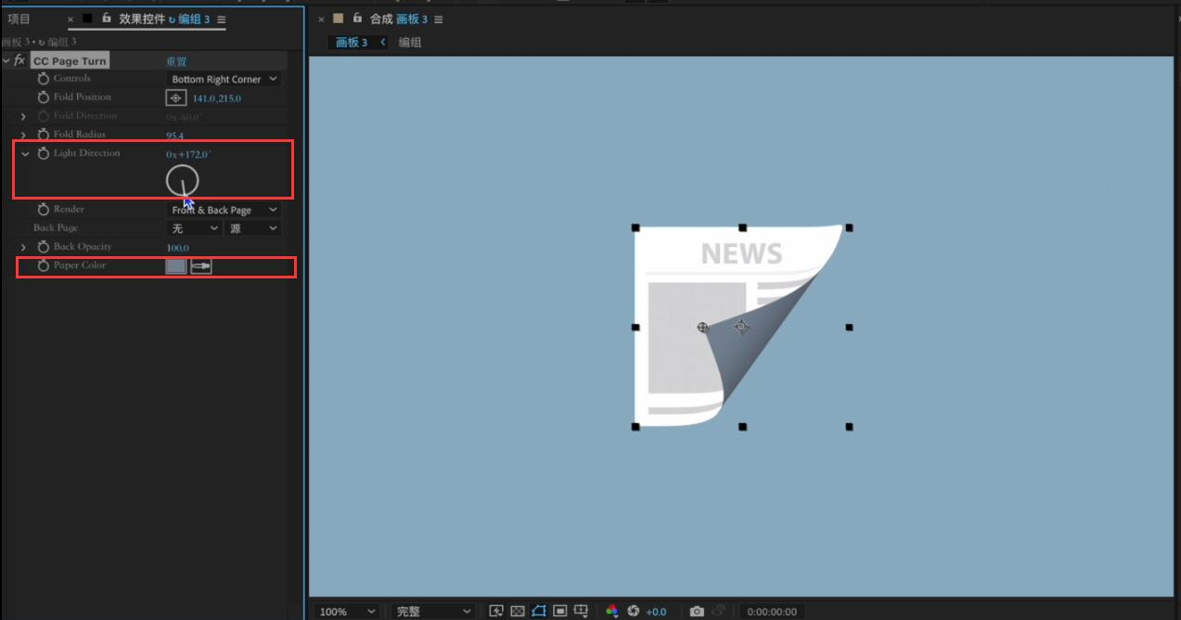Open the 100% magnification dropdown
Image resolution: width=1181 pixels, height=620 pixels.
tap(347, 612)
